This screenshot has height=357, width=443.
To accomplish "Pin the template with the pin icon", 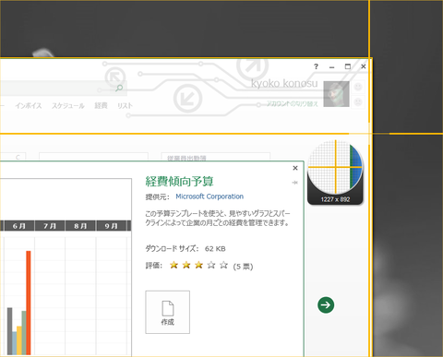I will tap(294, 183).
